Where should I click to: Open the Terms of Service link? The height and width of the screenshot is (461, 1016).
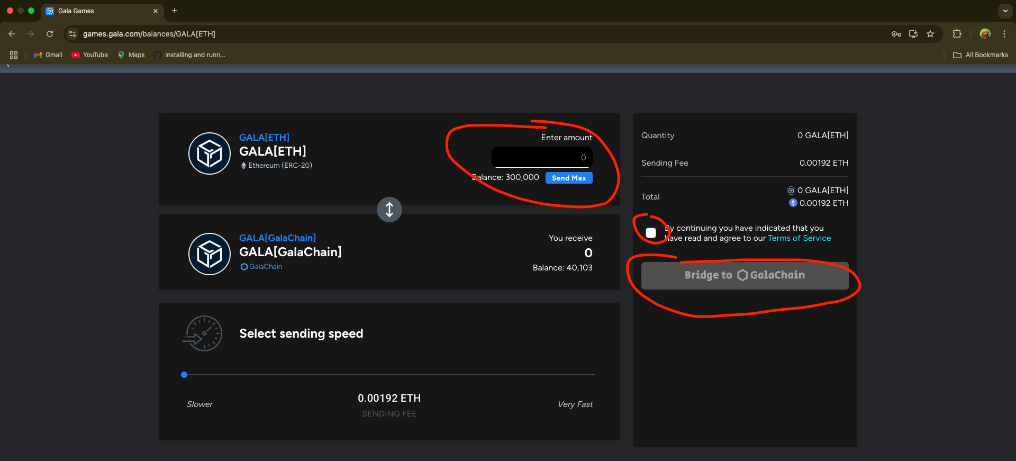[799, 238]
